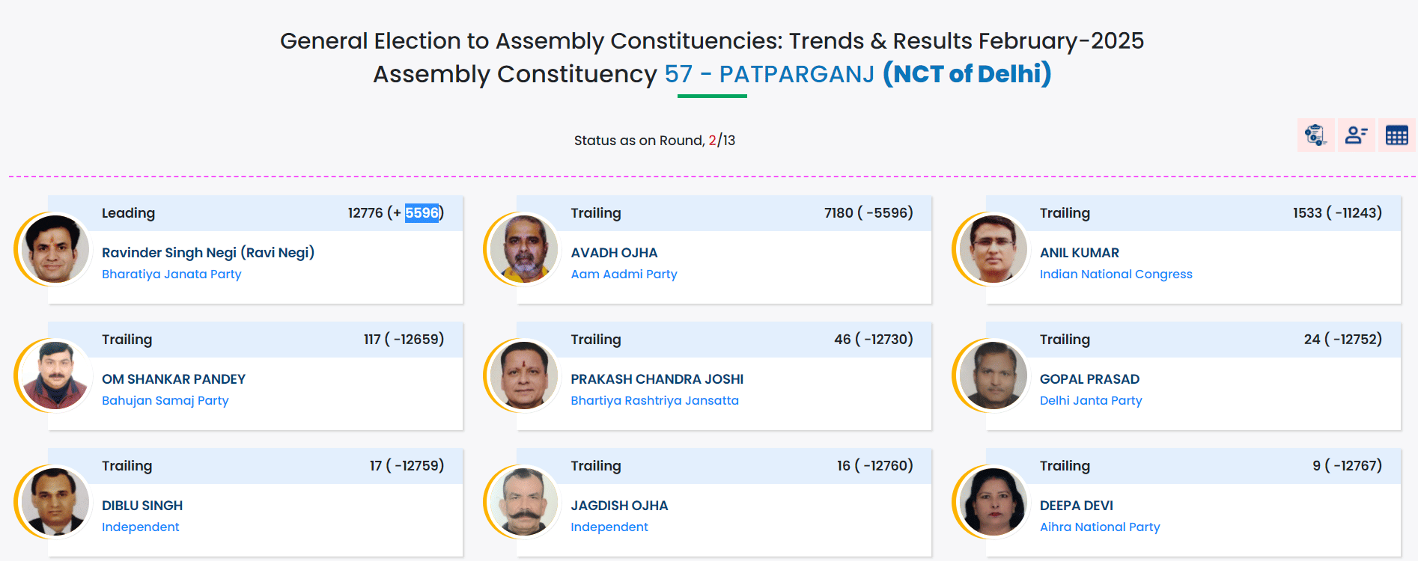Click the NCT of Delhi heading link

pyautogui.click(x=967, y=74)
